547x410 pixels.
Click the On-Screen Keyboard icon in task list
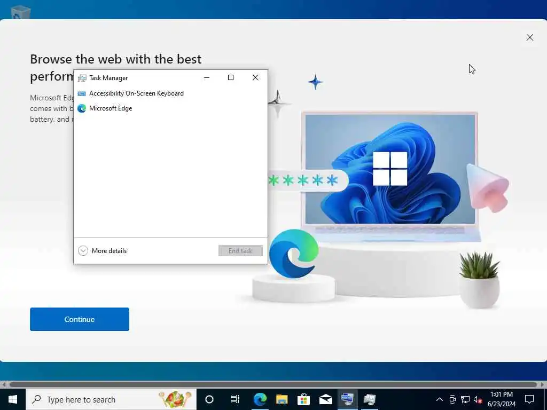point(82,93)
